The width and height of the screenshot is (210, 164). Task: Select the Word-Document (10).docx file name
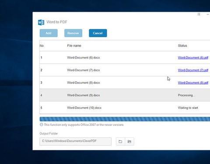pyautogui.click(x=84, y=108)
